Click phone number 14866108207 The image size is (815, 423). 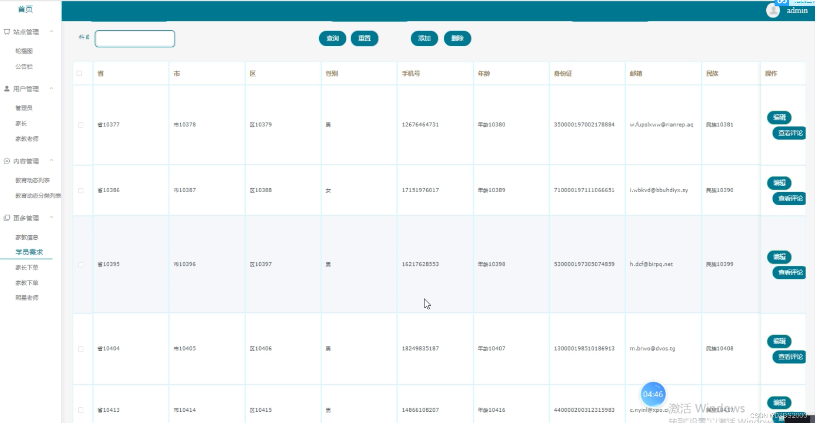[420, 410]
